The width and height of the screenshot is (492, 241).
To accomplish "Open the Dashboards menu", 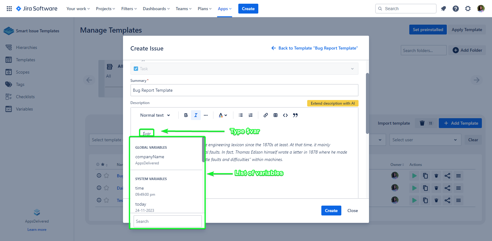I will coord(156,9).
